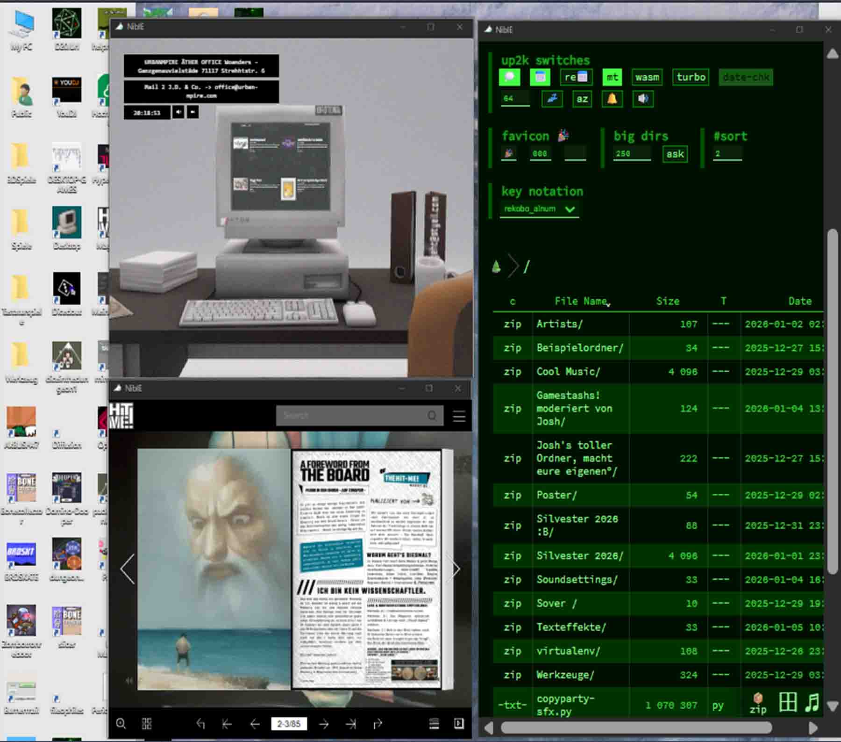Click the party-popper favicon icon
841x742 pixels.
(509, 152)
